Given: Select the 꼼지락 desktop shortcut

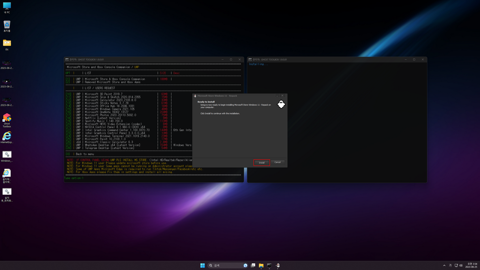Looking at the screenshot, I should [x=7, y=176].
